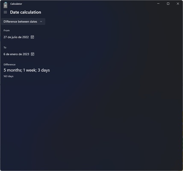This screenshot has width=183, height=171.
Task: Maximize the Calculator window
Action: coord(168,4)
